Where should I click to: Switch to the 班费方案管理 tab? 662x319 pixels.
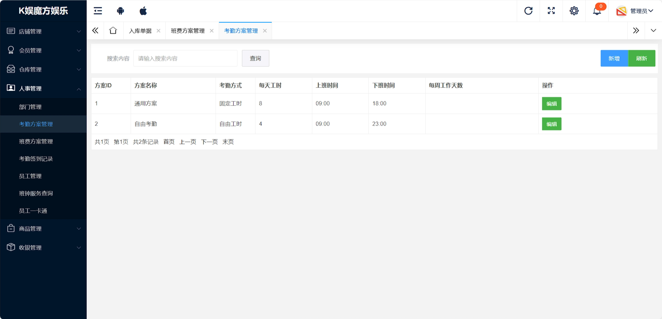pyautogui.click(x=188, y=31)
